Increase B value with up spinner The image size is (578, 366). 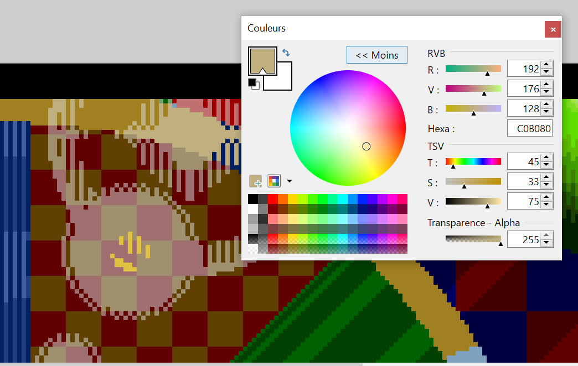click(546, 104)
